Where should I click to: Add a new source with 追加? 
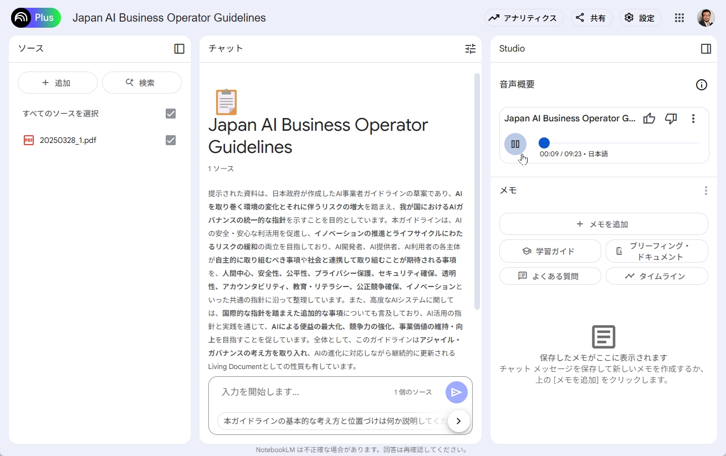tap(58, 83)
